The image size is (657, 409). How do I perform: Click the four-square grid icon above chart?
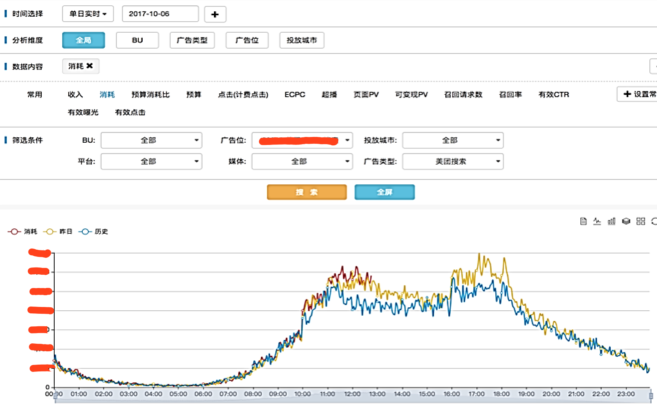click(641, 221)
